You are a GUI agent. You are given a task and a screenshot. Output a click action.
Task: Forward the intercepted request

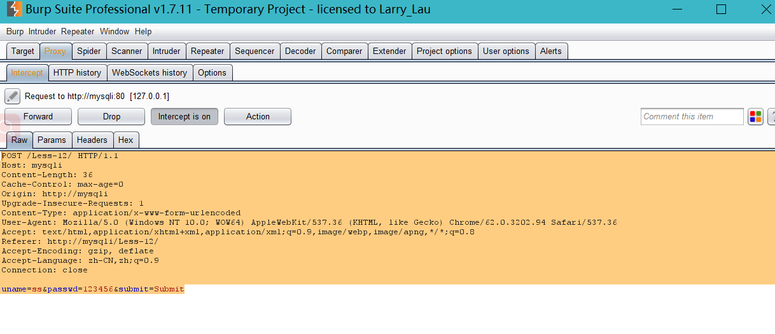38,117
